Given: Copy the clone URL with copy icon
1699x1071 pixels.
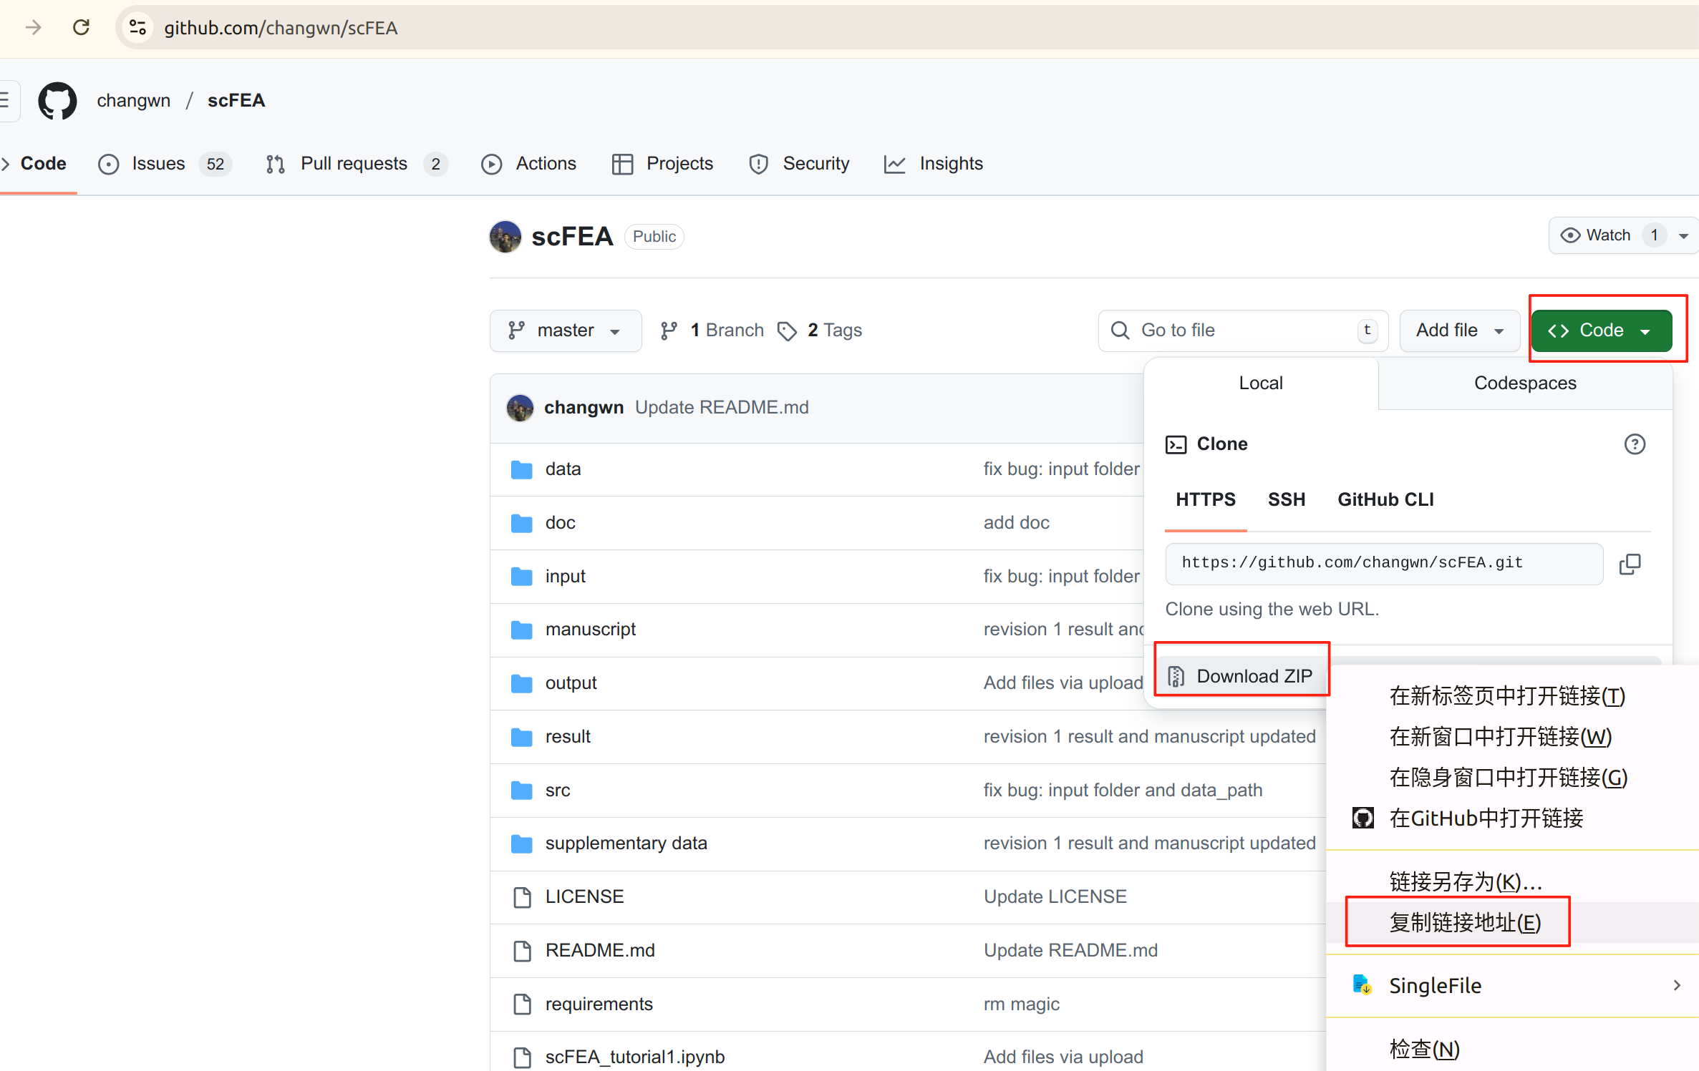Looking at the screenshot, I should (x=1630, y=564).
